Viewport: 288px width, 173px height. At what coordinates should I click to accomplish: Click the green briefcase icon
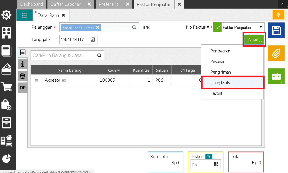coord(276,76)
